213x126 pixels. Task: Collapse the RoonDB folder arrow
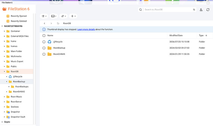pos(4,72)
